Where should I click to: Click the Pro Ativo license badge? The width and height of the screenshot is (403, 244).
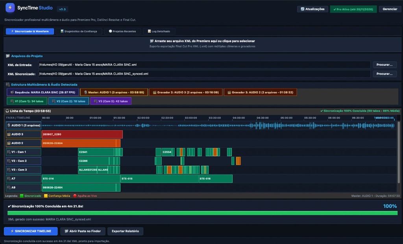pos(353,9)
